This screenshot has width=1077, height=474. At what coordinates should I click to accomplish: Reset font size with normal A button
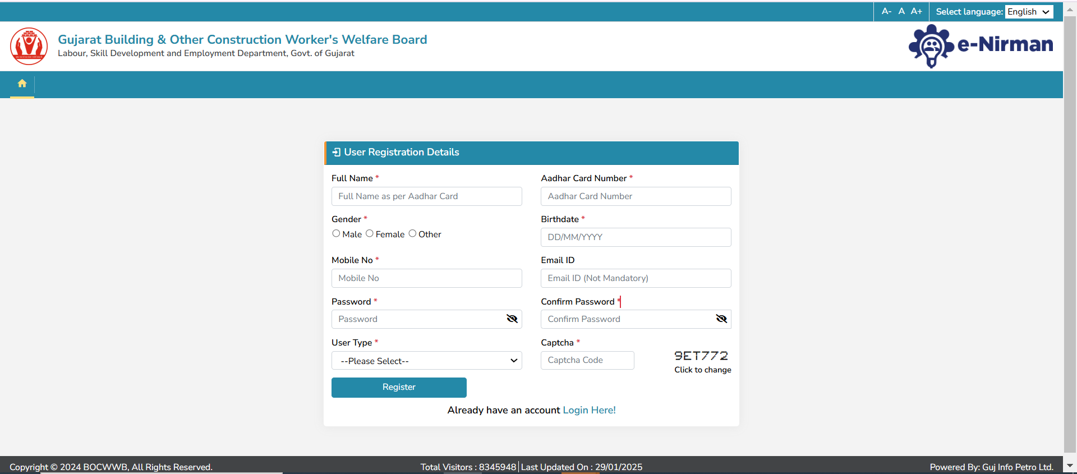pos(901,11)
